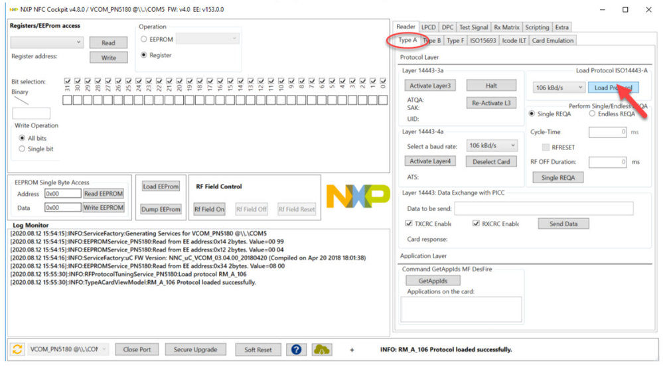
Task: Select the EEPROM operation radio button
Action: coord(144,39)
